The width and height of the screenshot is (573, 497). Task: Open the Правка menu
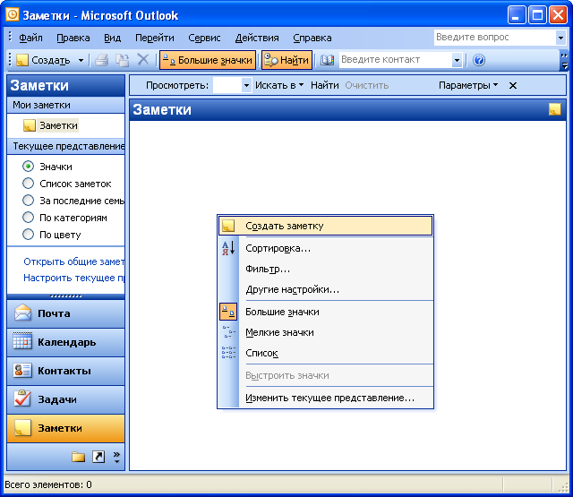click(73, 38)
